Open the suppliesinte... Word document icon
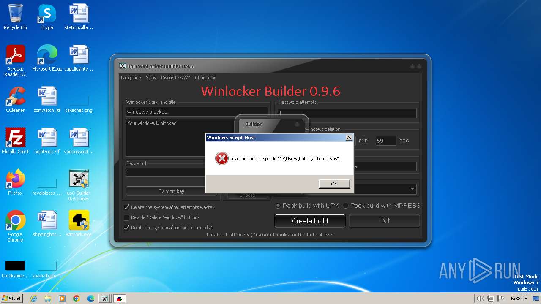This screenshot has height=304, width=541. (79, 58)
